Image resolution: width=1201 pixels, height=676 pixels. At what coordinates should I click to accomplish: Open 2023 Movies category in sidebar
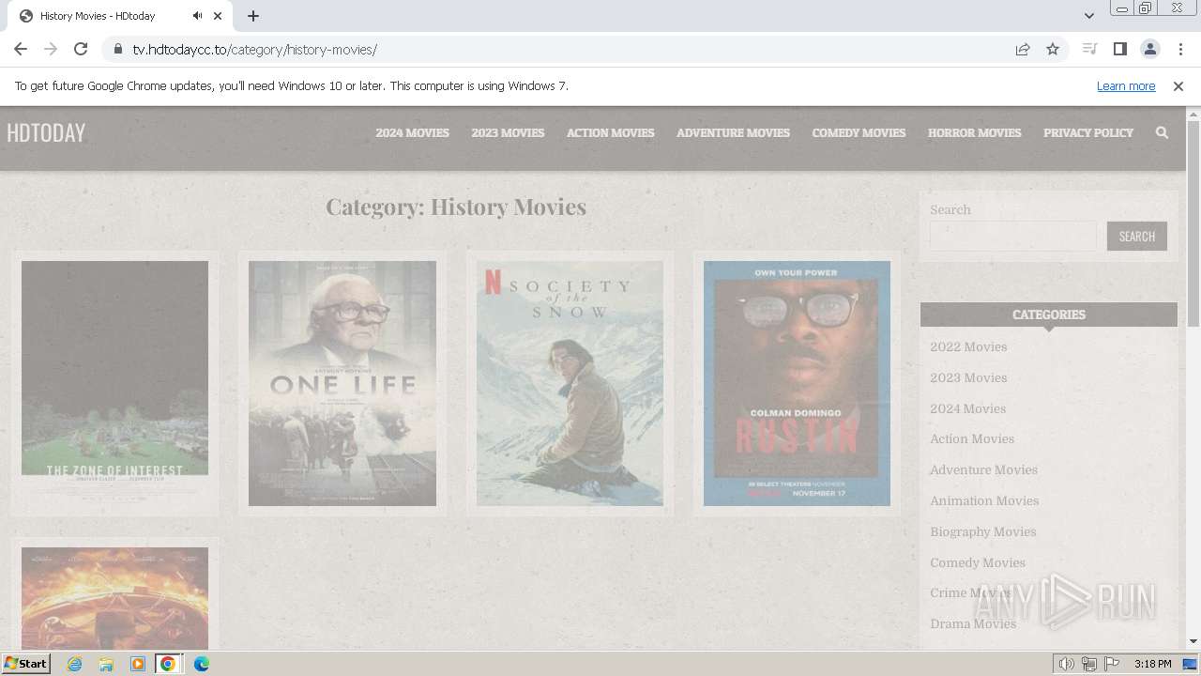[x=968, y=377]
